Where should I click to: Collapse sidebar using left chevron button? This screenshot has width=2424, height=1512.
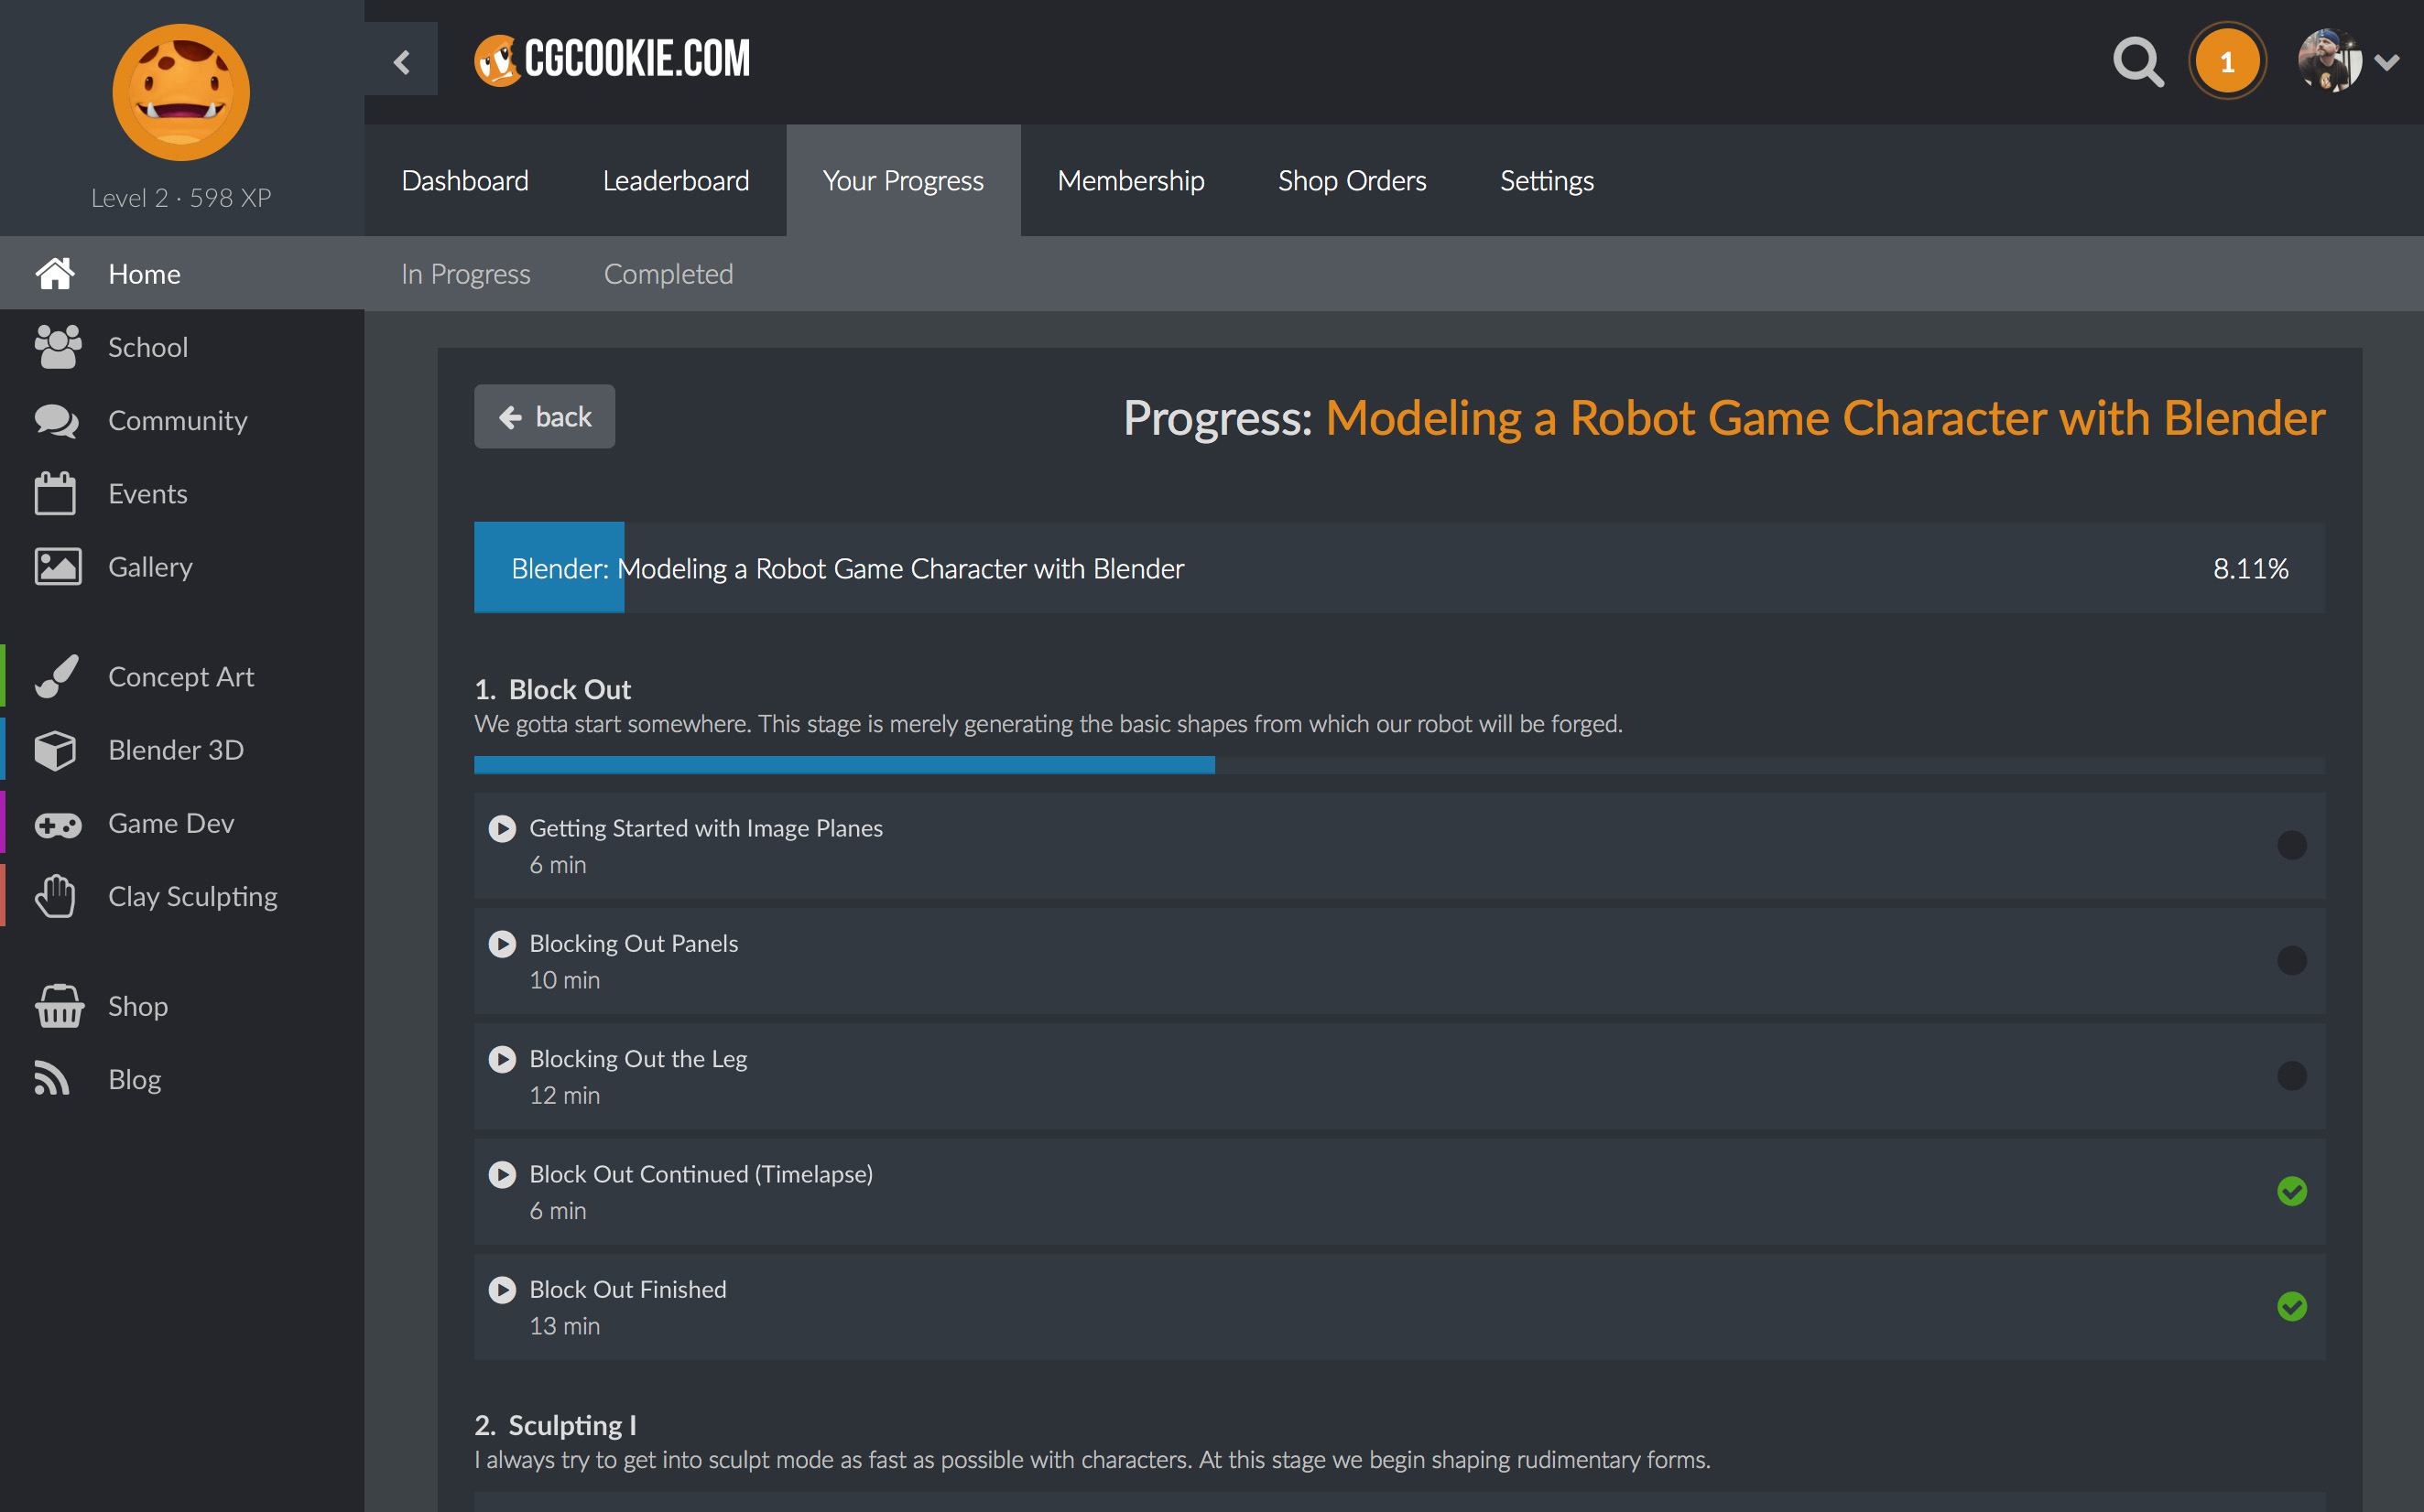click(401, 62)
